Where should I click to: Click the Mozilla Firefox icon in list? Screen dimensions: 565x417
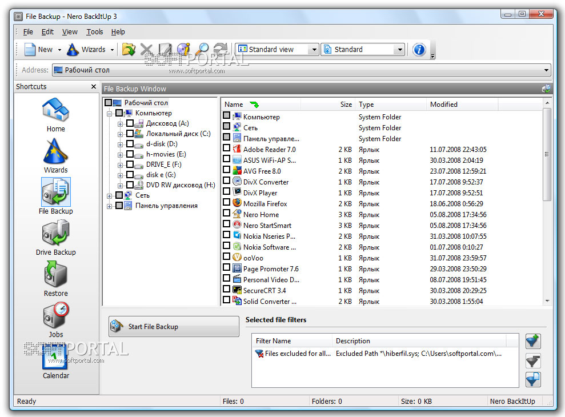coord(237,203)
